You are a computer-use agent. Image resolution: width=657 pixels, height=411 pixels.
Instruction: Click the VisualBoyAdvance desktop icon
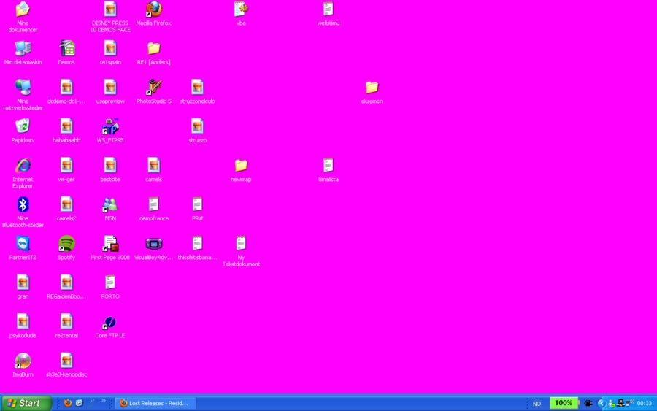pyautogui.click(x=153, y=244)
